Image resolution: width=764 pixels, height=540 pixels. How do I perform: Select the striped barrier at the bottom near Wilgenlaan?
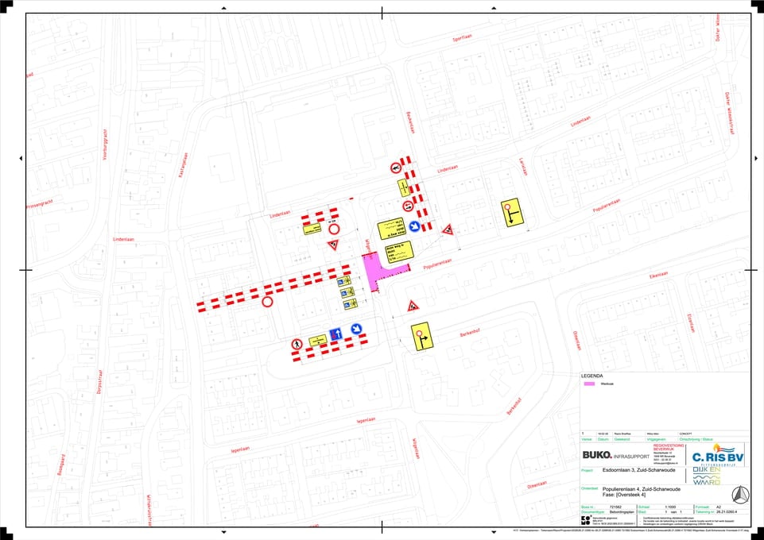330,348
